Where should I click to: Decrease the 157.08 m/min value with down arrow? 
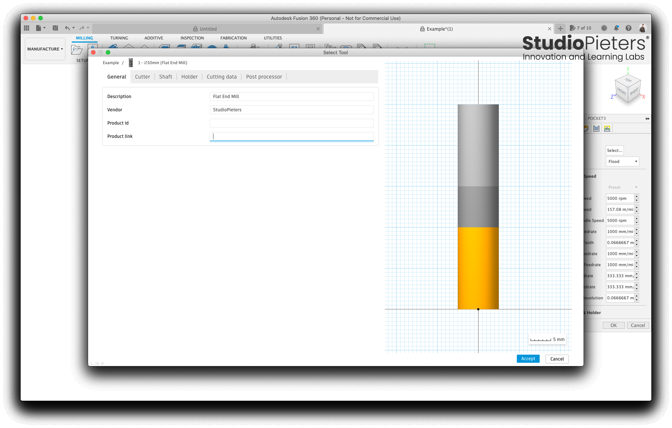(x=637, y=212)
